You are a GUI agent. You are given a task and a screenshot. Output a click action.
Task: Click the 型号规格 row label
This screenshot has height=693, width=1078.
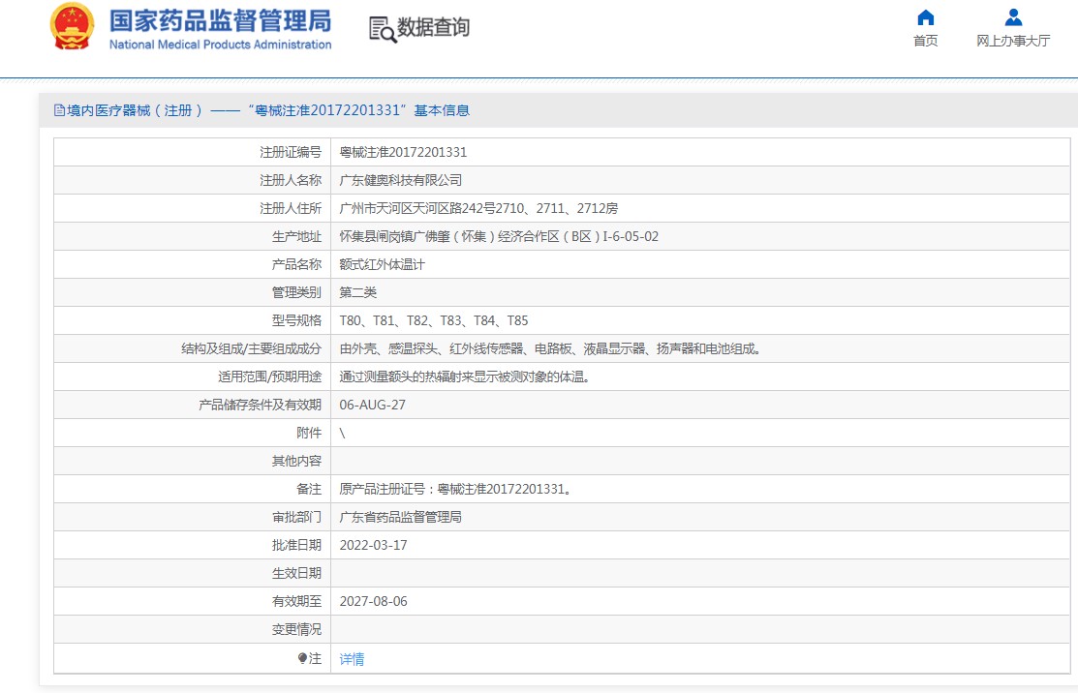pos(297,320)
